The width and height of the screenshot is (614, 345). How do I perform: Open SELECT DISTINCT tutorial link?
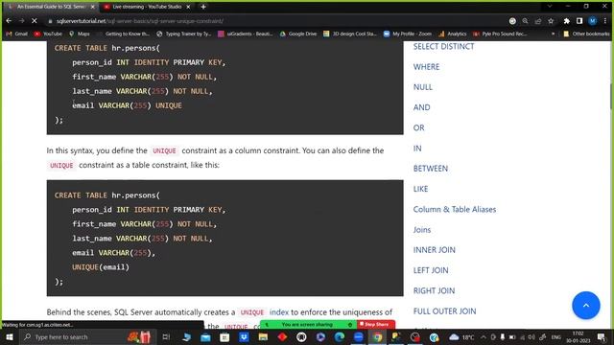tap(443, 46)
